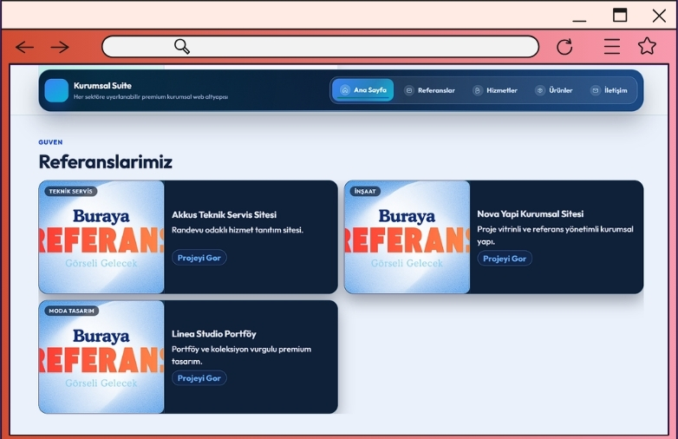
Task: Click 'Her sektöre uyarlanabilir premium' tagline
Action: (x=151, y=97)
